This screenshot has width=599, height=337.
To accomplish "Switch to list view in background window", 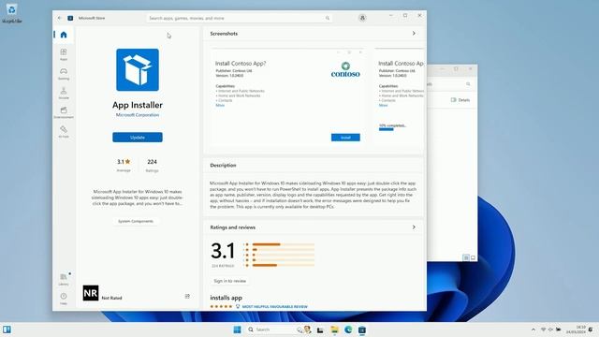I will tap(466, 257).
